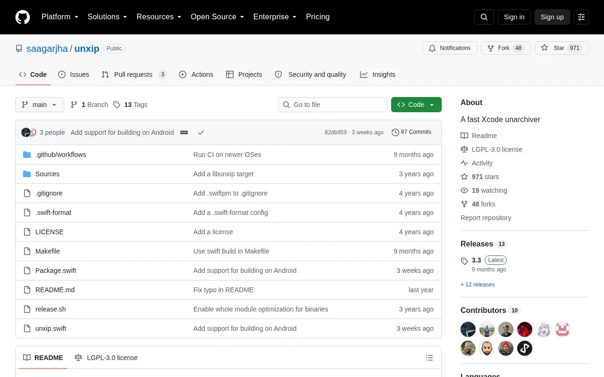Open the Package.swift file
This screenshot has width=604, height=377.
56,270
